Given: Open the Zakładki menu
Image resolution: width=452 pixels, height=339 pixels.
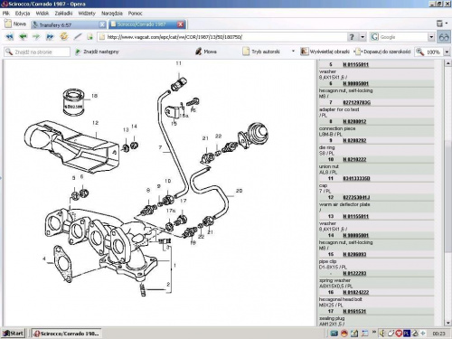Looking at the screenshot, I should [x=63, y=14].
